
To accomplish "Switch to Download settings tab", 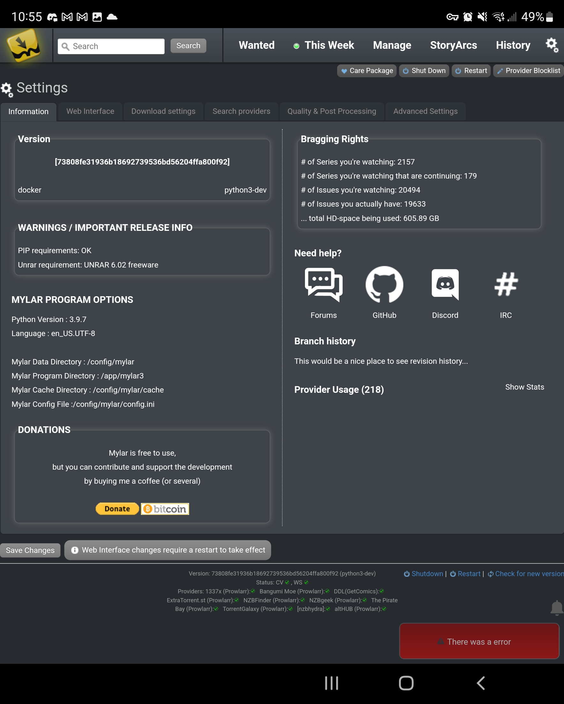I will (x=163, y=111).
